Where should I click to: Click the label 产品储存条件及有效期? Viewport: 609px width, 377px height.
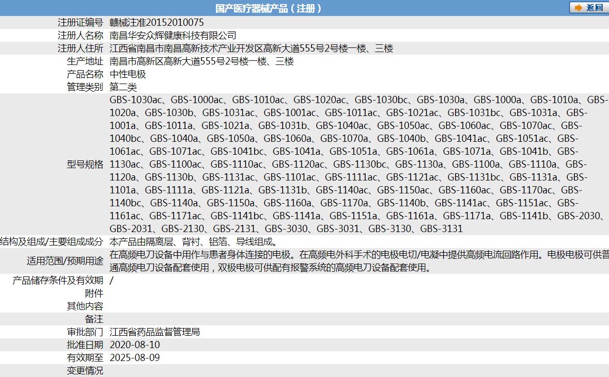(58, 280)
